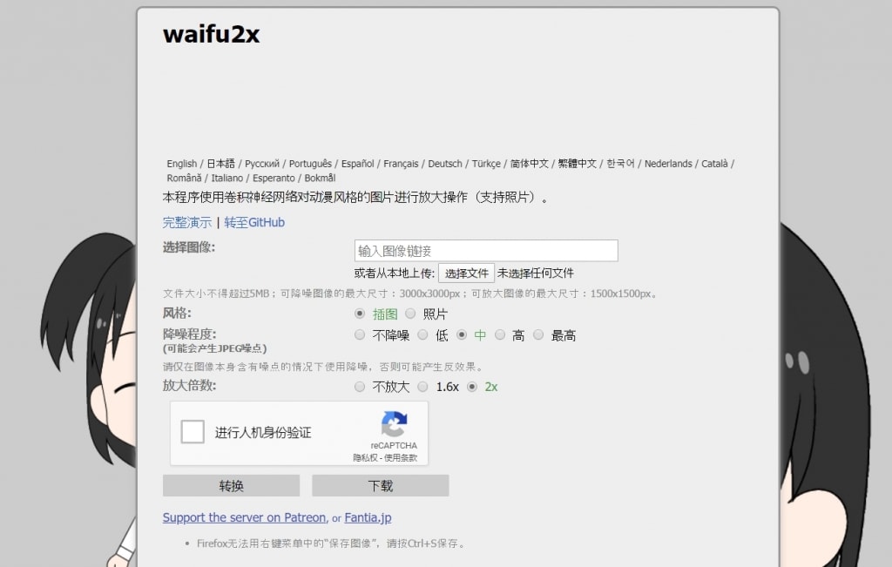
Task: Switch language to Türkçe
Action: click(x=486, y=164)
